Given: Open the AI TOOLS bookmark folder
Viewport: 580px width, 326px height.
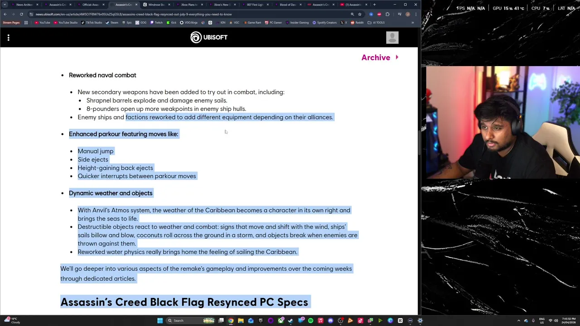Looking at the screenshot, I should (377, 23).
